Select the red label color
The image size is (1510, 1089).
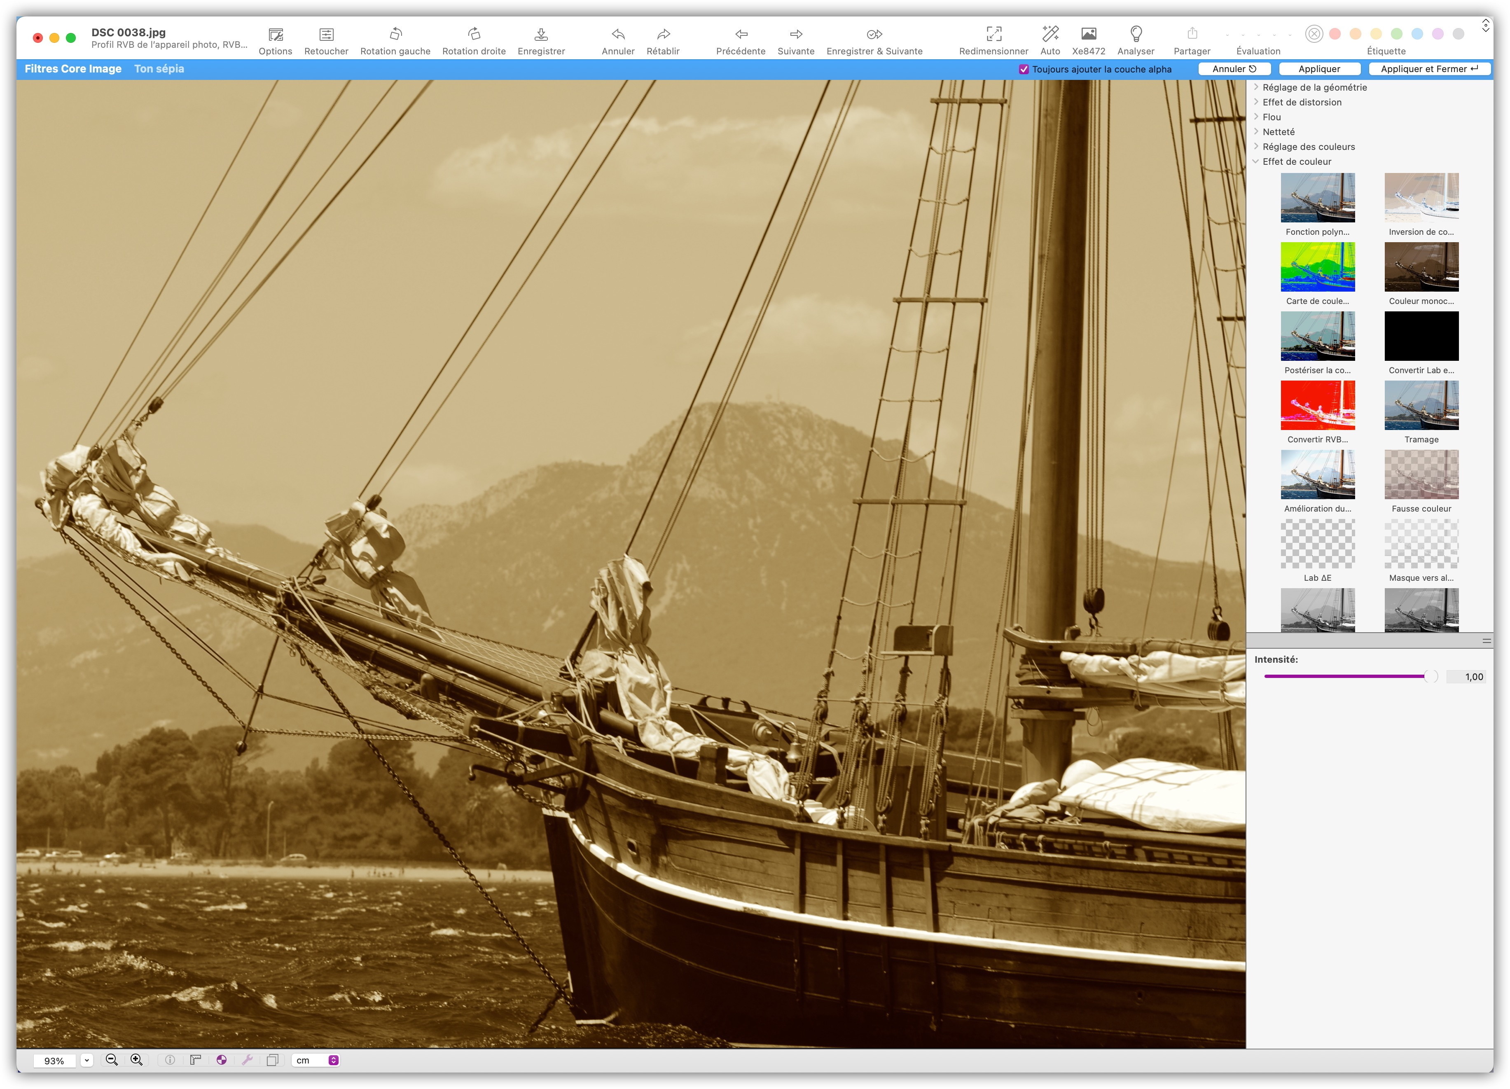(x=1334, y=34)
